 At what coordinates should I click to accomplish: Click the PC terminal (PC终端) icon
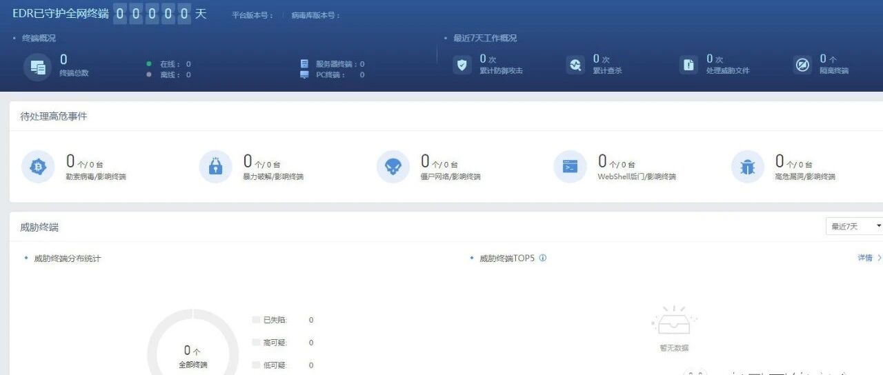304,74
